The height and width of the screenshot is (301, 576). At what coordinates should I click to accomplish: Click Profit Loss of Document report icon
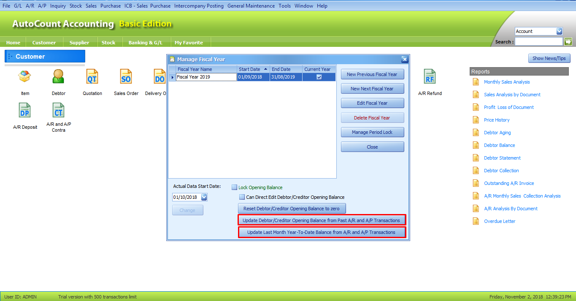[476, 107]
